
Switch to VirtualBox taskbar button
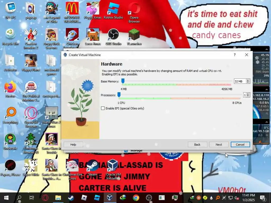click(110, 198)
